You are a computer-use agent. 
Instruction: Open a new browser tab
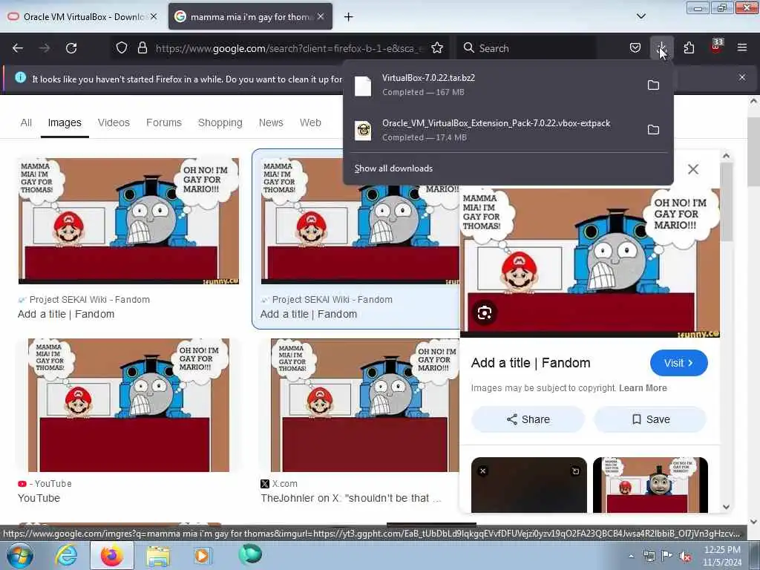[349, 17]
